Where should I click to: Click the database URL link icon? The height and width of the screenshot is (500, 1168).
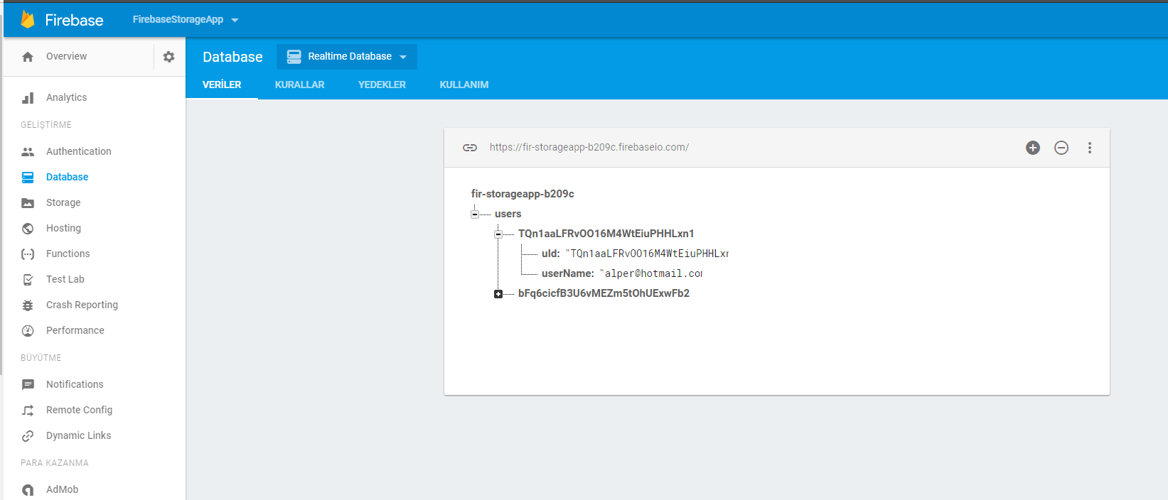[470, 148]
